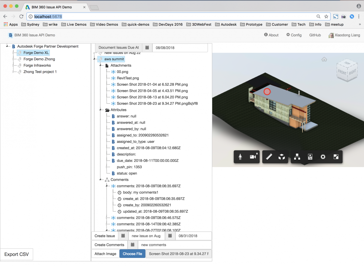Focus the 08/08/2018 due date field
This screenshot has width=364, height=266.
(x=180, y=48)
